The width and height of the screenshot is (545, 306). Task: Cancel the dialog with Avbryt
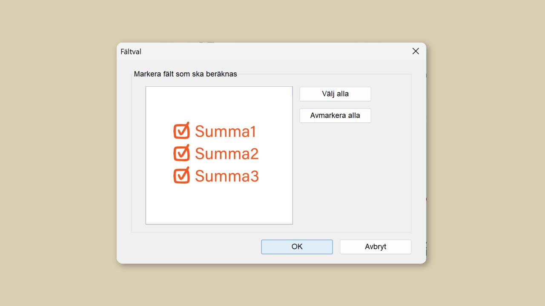[375, 247]
